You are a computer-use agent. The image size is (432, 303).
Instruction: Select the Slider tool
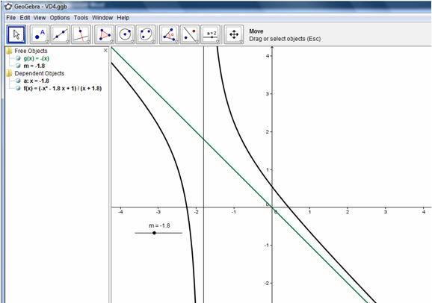(211, 34)
